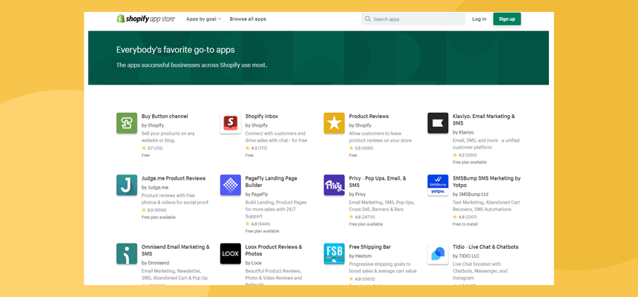This screenshot has width=638, height=297.
Task: Click the 4.9 (6446) rating of PageFly
Action: click(x=257, y=223)
